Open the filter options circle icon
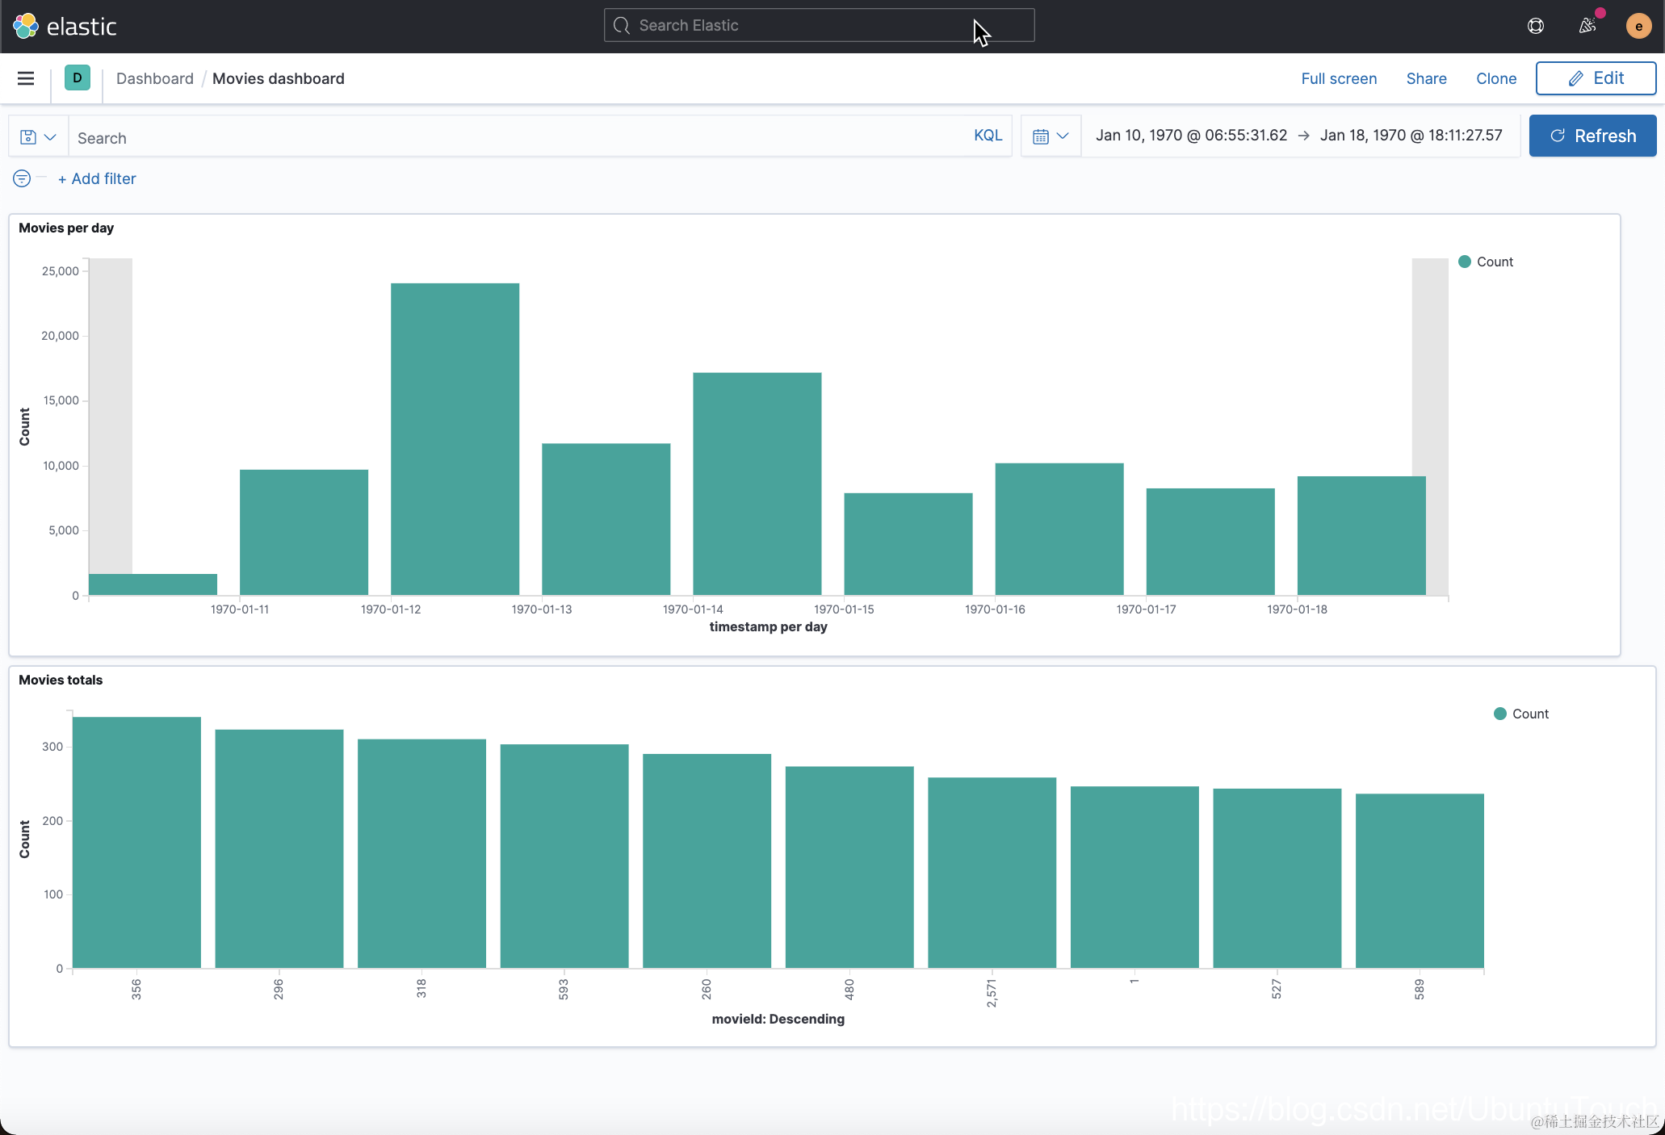The image size is (1665, 1135). click(22, 178)
